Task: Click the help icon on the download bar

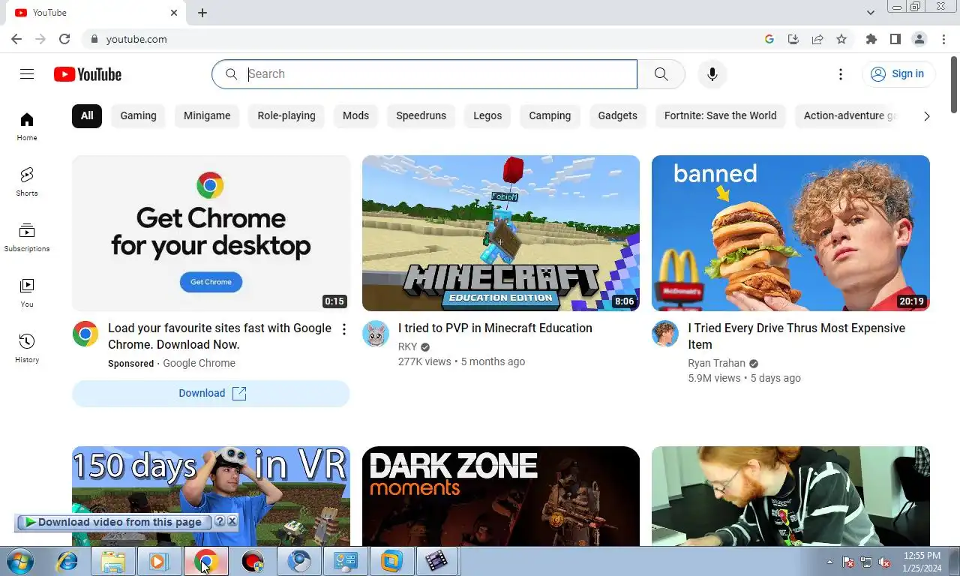Action: (220, 521)
